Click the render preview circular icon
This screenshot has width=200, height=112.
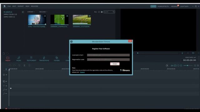click(167, 66)
